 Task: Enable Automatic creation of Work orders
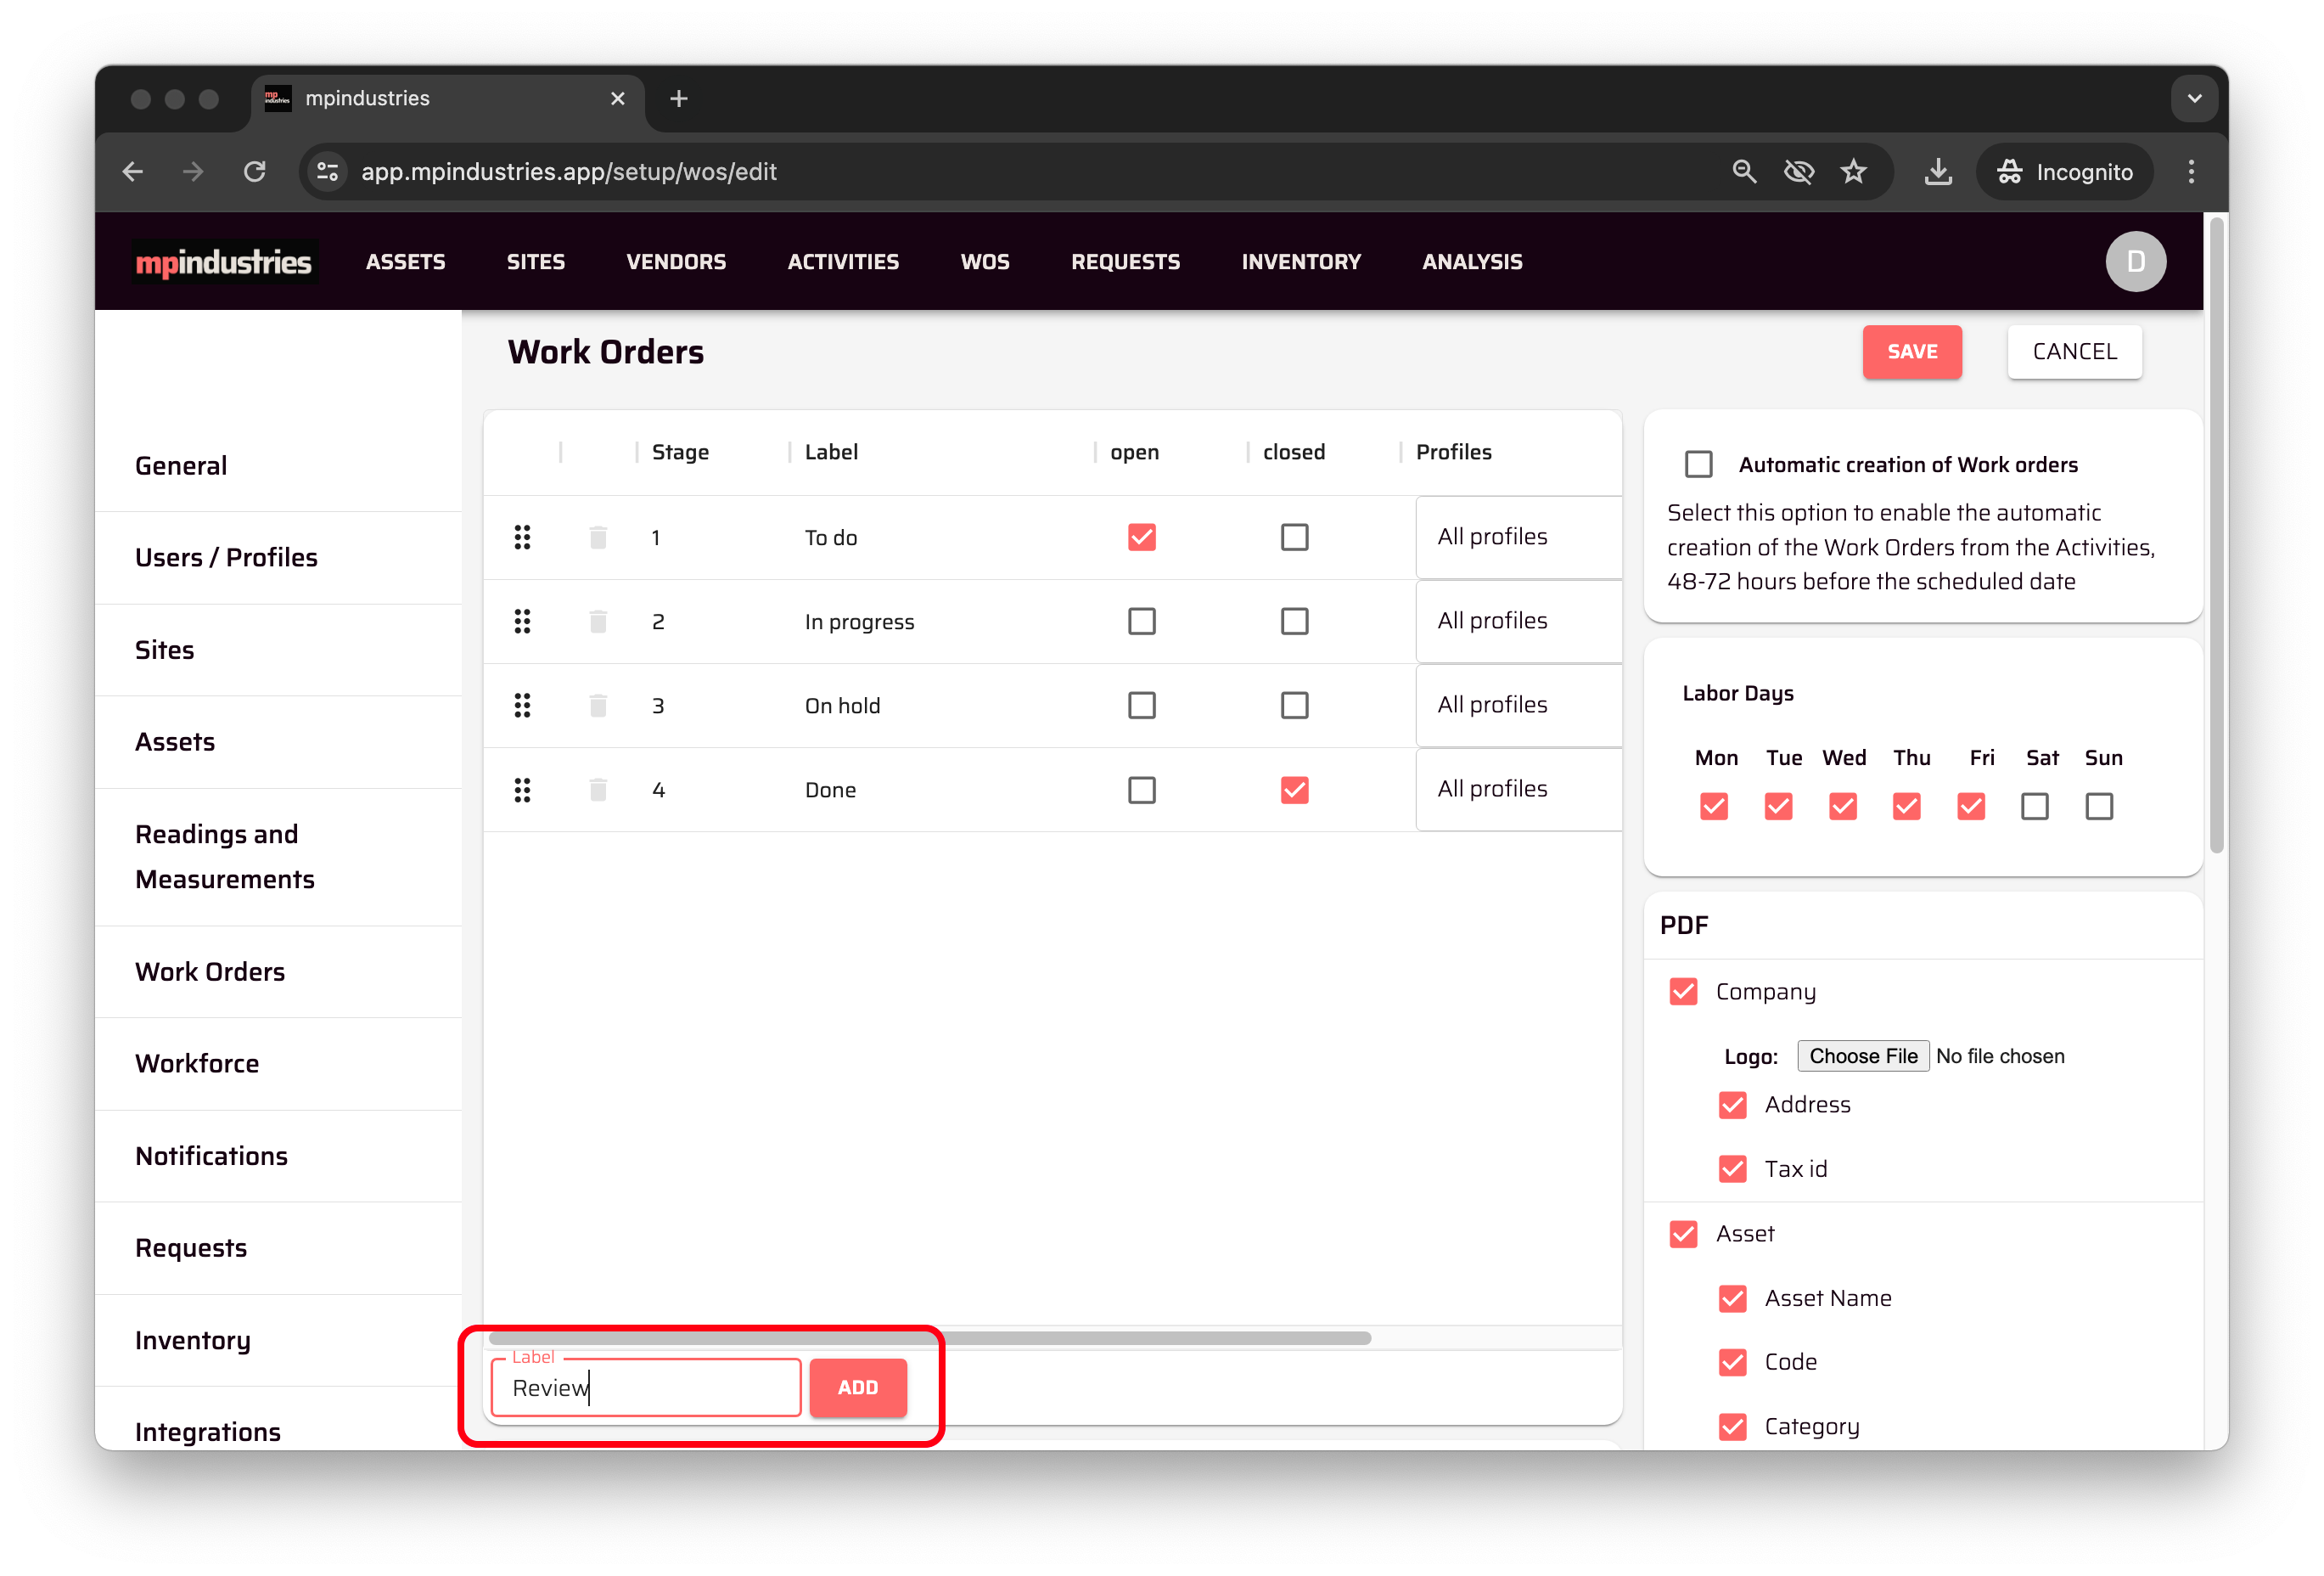tap(1698, 464)
